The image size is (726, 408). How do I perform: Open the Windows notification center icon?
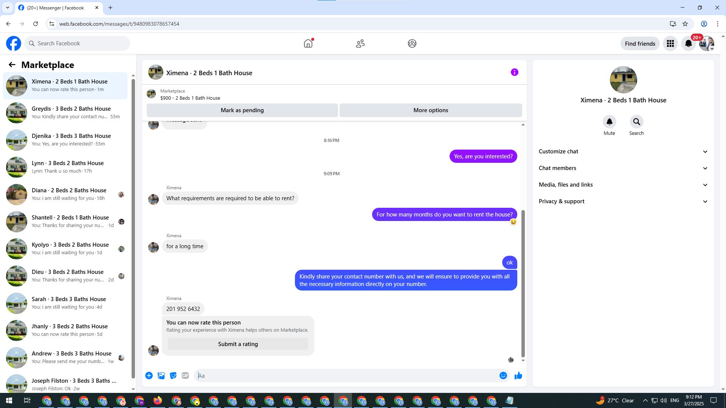[714, 400]
